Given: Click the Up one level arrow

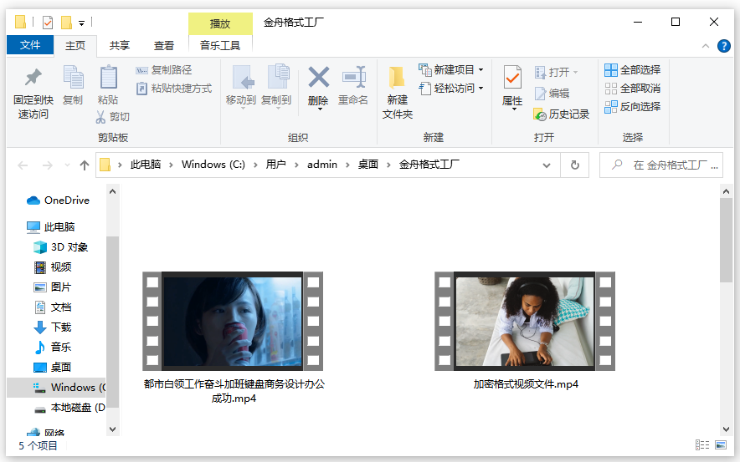Looking at the screenshot, I should 85,165.
